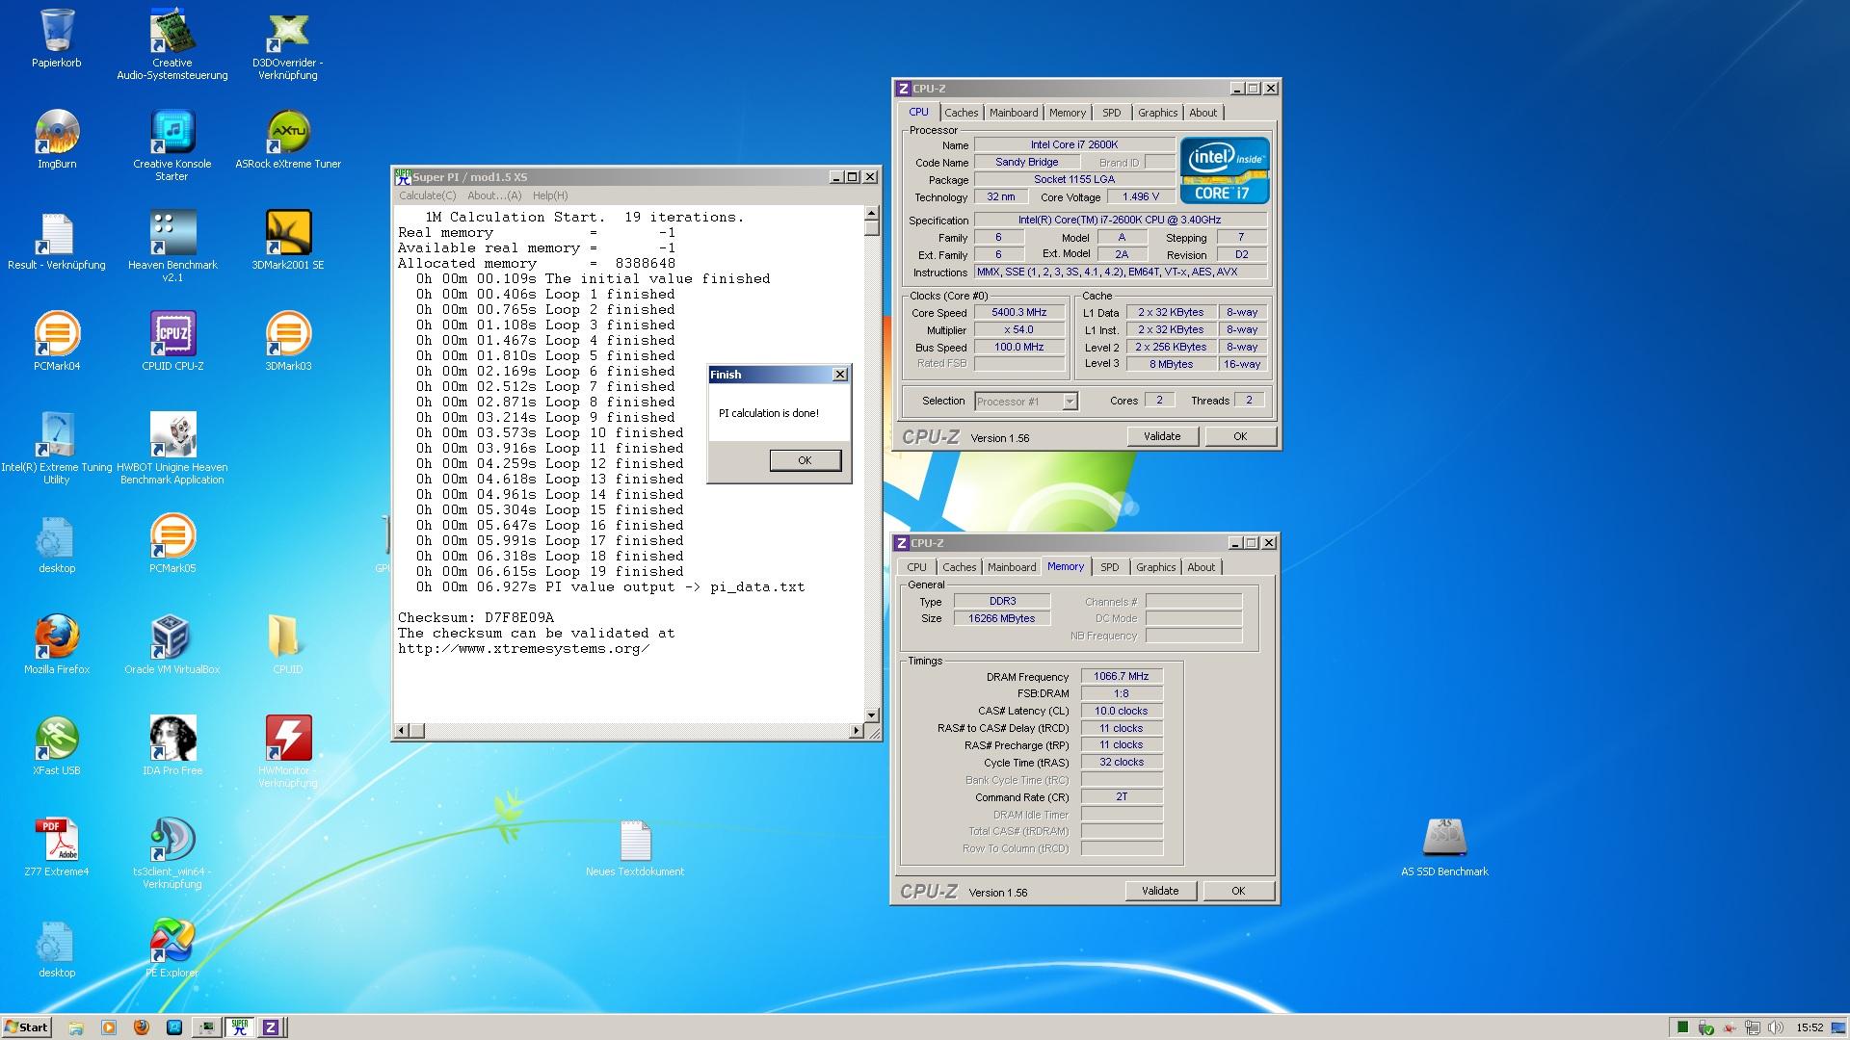Switch to Mainboard tab in upper CPU-Z
Viewport: 1850px width, 1040px height.
tap(1014, 113)
